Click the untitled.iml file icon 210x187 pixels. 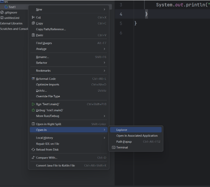(2, 18)
